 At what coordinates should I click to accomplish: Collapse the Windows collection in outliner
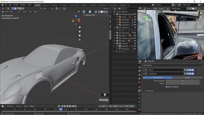tap(114, 43)
